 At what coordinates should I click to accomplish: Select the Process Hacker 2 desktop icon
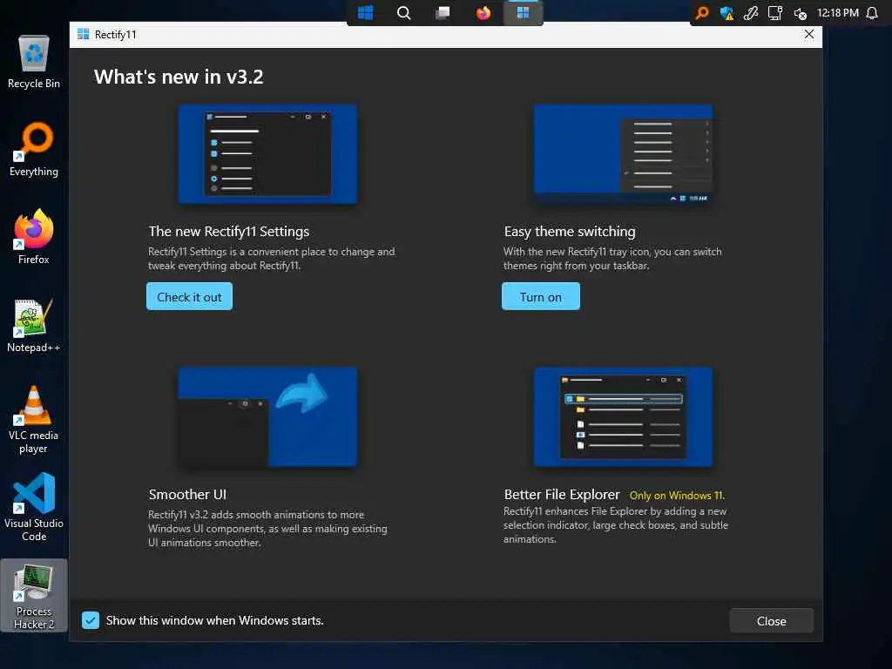pyautogui.click(x=34, y=596)
